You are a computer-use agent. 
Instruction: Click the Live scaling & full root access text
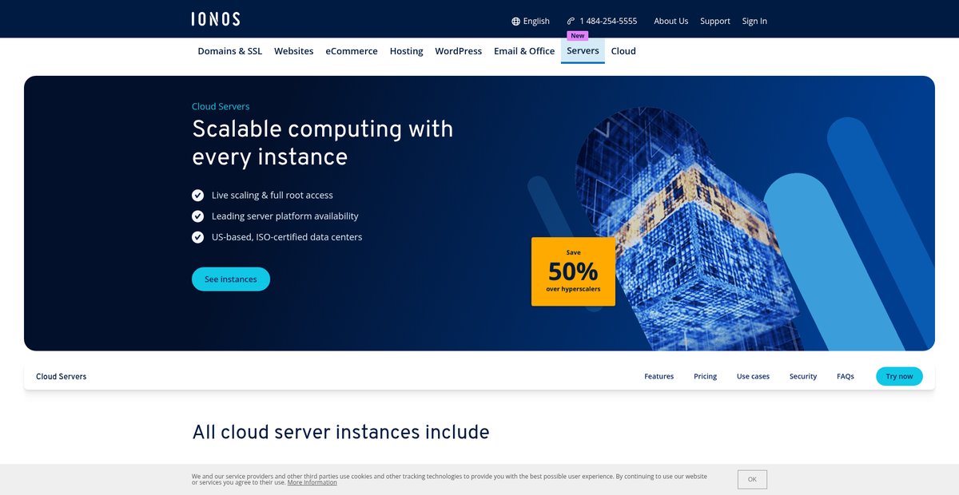[x=273, y=195]
